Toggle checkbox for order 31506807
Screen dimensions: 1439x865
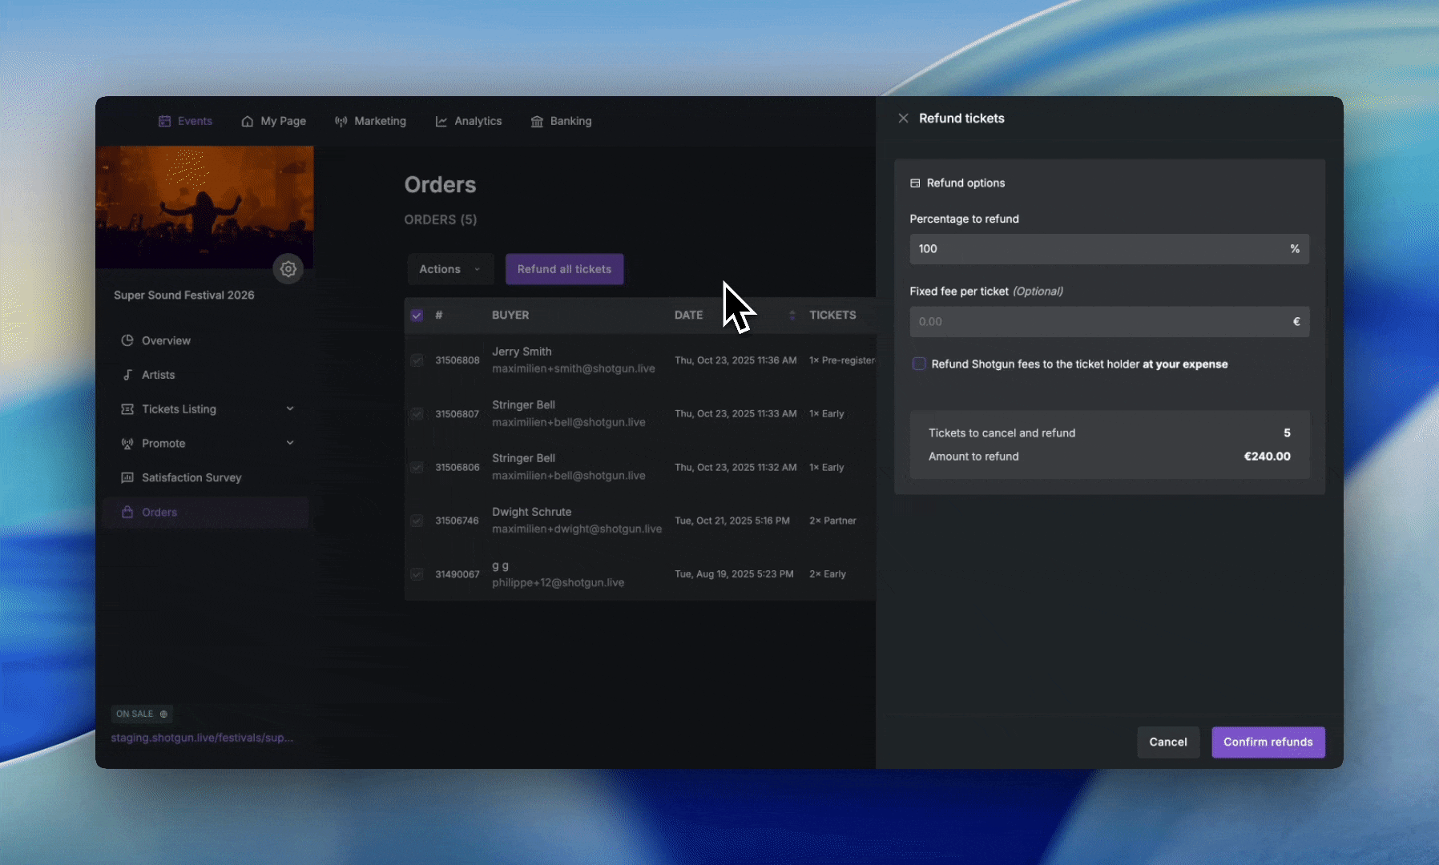point(417,414)
